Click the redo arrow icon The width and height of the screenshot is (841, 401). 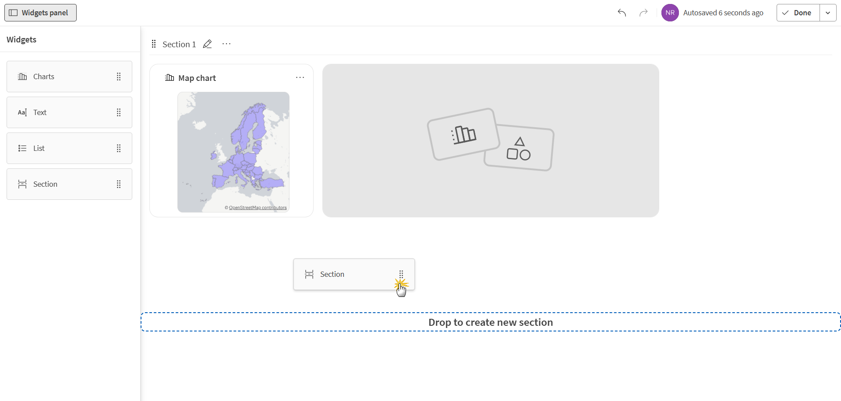click(643, 13)
